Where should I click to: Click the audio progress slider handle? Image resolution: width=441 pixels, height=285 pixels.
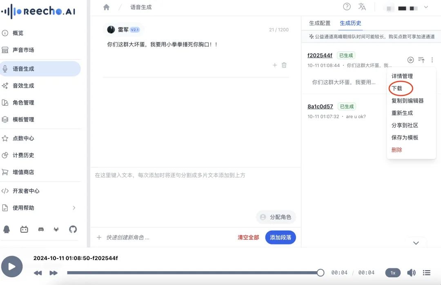321,273
